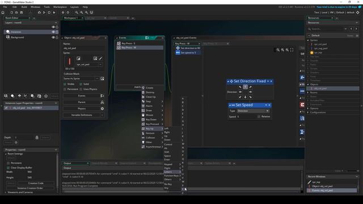Image resolution: width=363 pixels, height=204 pixels.
Task: Collapse the Layers panel dropdown header
Action: pyautogui.click(x=56, y=23)
